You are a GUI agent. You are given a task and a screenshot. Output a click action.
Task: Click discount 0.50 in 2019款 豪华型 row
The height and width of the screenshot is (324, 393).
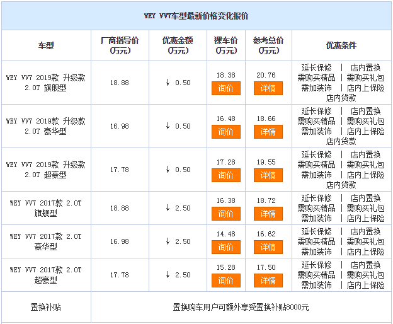[x=178, y=126]
